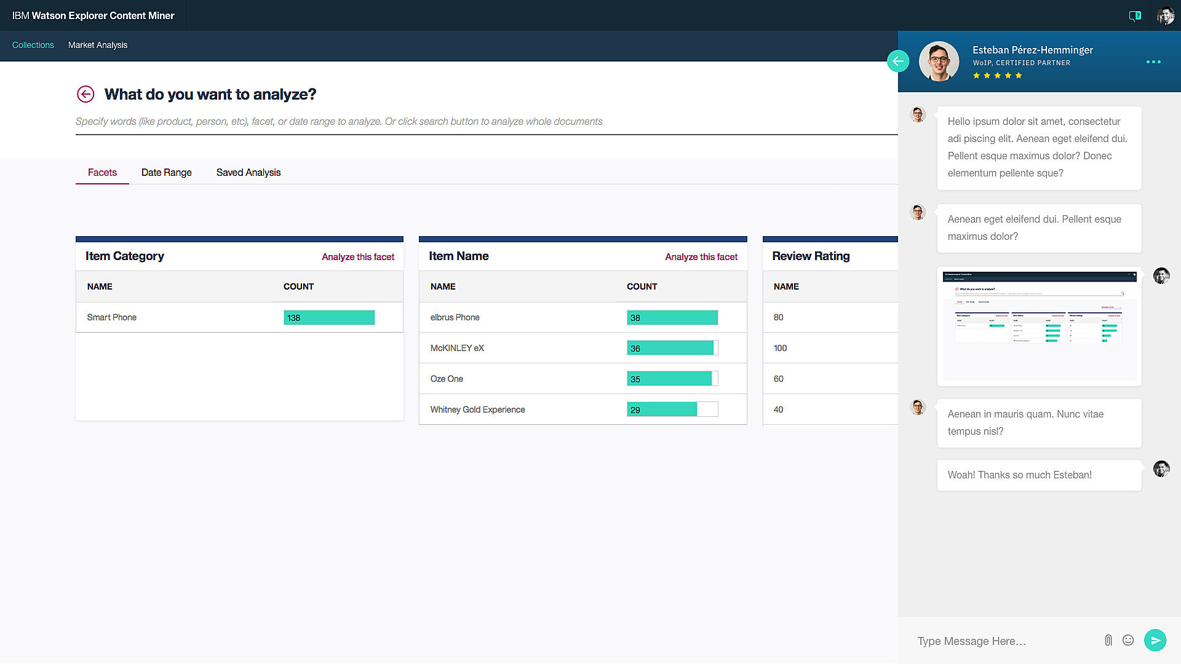Select the Facets tab
The image size is (1181, 664).
pos(102,172)
